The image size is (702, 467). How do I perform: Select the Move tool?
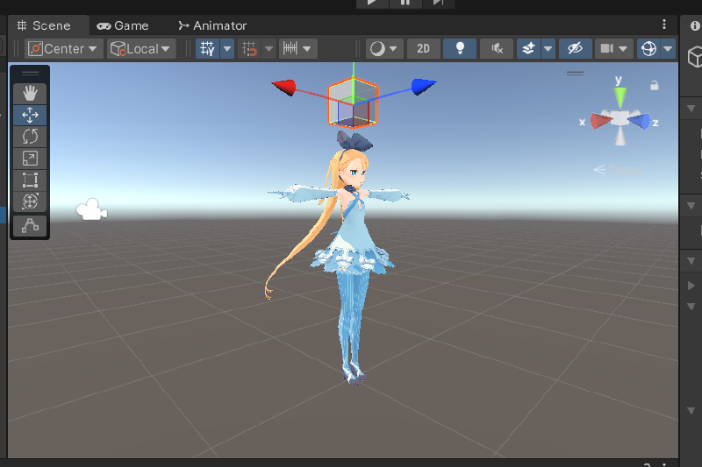[x=30, y=115]
